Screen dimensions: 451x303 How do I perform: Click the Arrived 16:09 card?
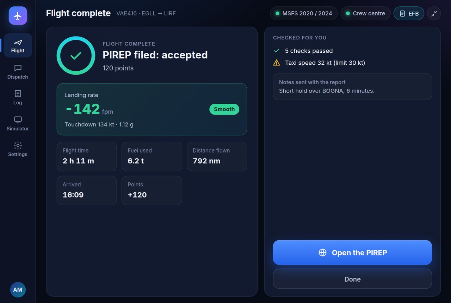coord(87,191)
